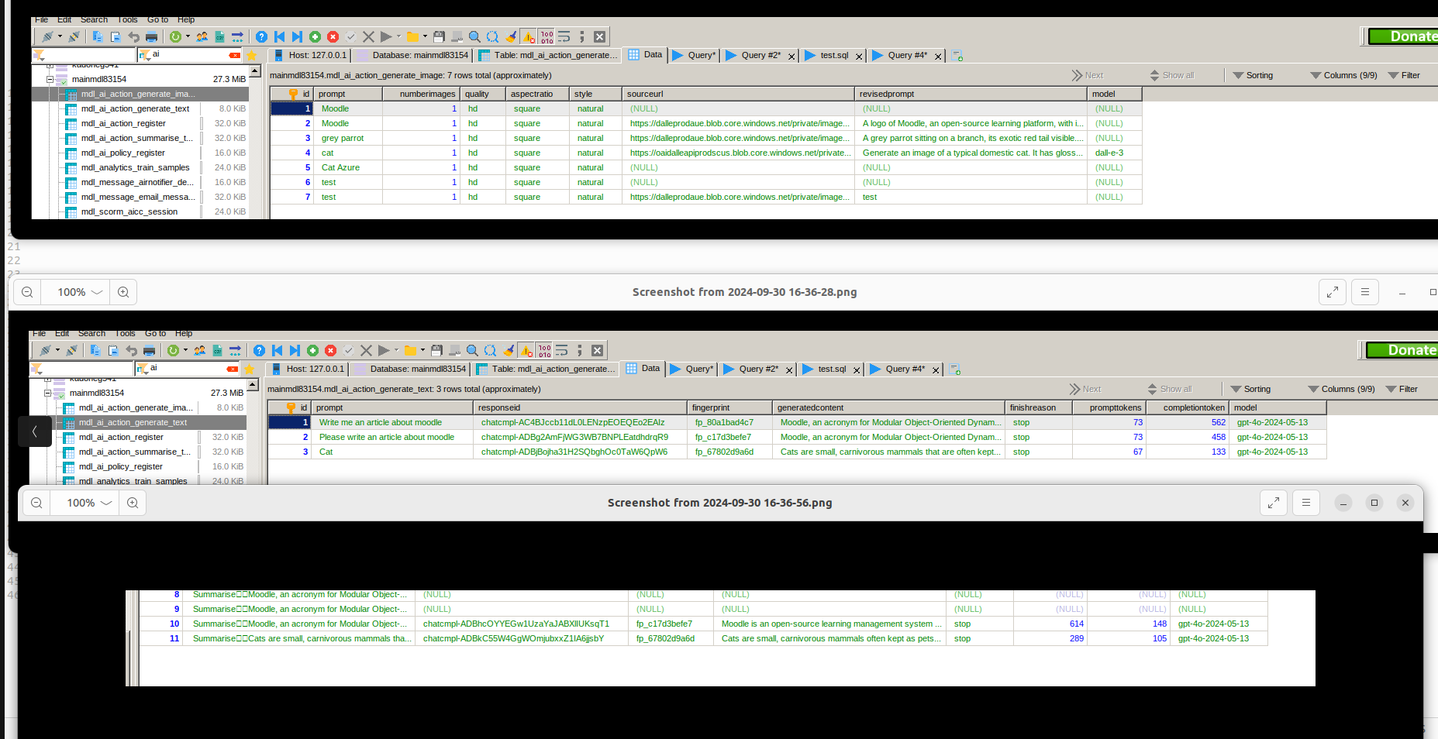Screen dimensions: 1438x739
Task: Click the warning triangle icon in bottom screenshot
Action: pos(526,350)
